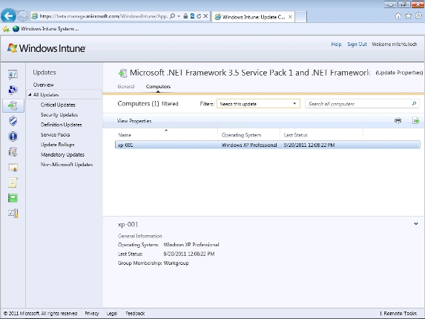
Task: Open the Administration workspace icon
Action: tap(13, 214)
